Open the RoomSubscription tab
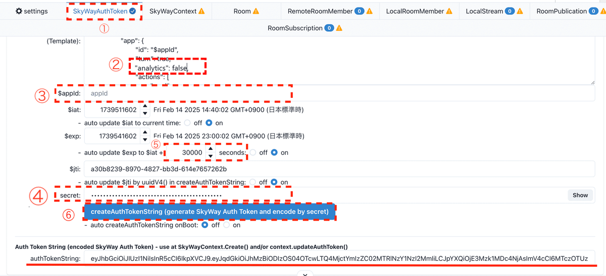Image resolution: width=606 pixels, height=276 pixels. click(x=305, y=28)
